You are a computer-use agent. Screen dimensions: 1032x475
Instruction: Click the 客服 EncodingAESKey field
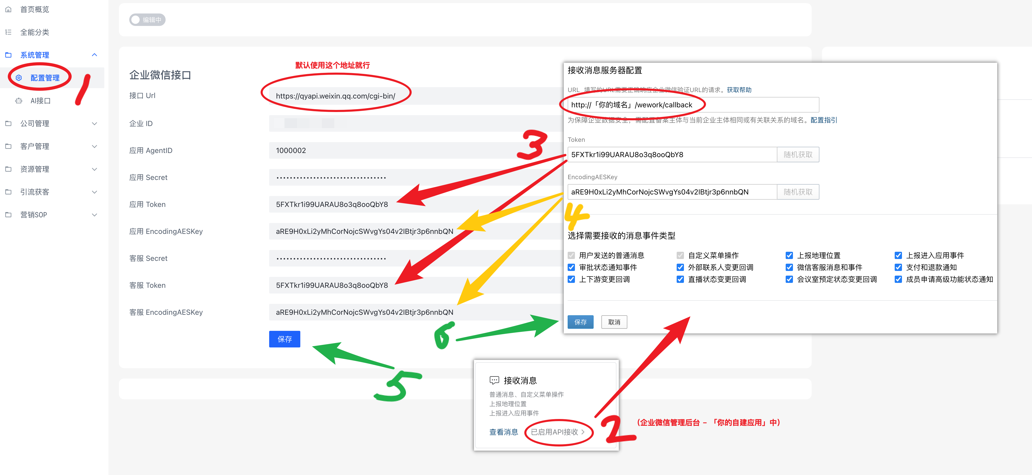tap(416, 312)
